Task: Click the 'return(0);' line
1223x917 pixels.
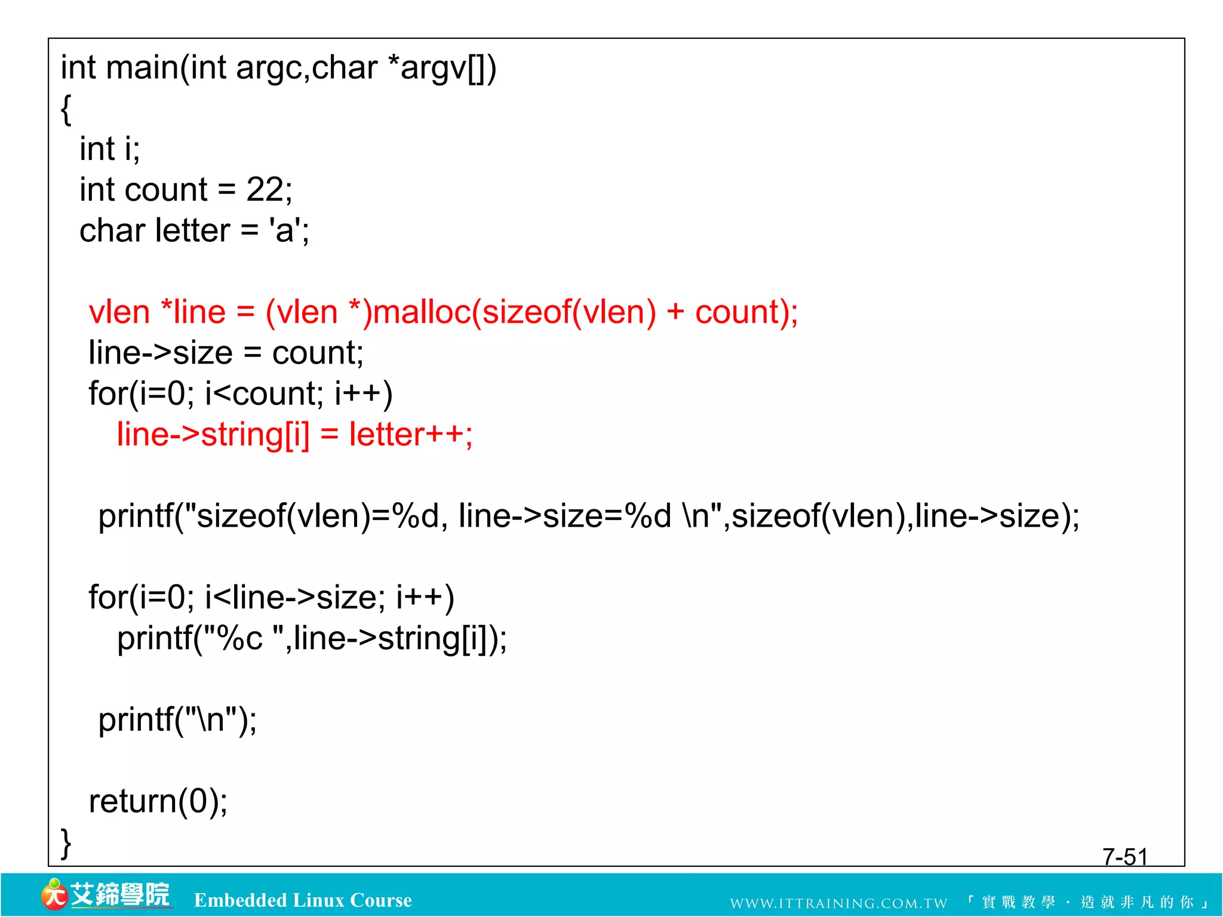Action: point(158,801)
